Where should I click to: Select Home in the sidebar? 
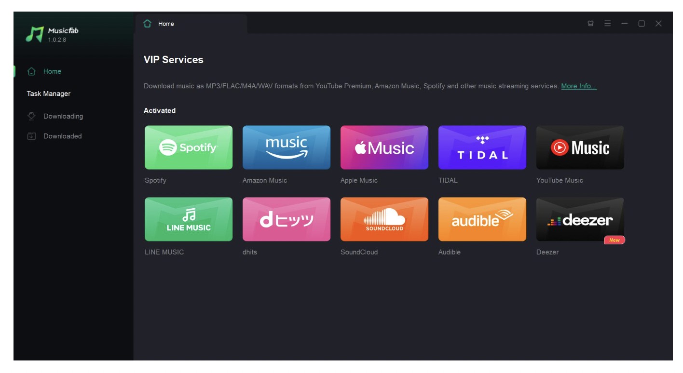pos(73,71)
